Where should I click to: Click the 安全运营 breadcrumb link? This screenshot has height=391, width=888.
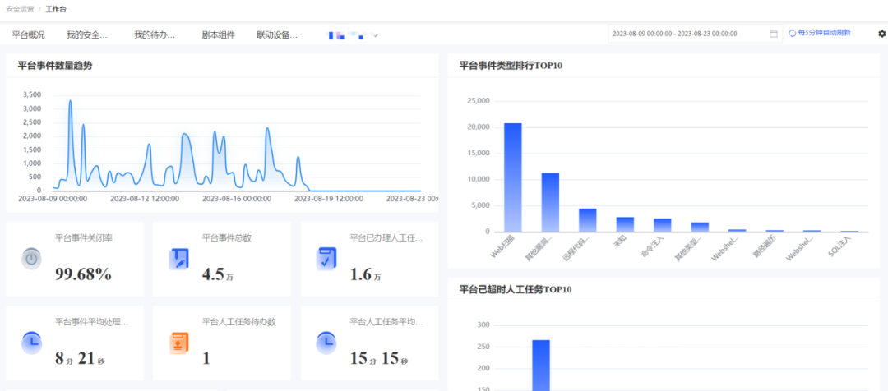click(18, 8)
